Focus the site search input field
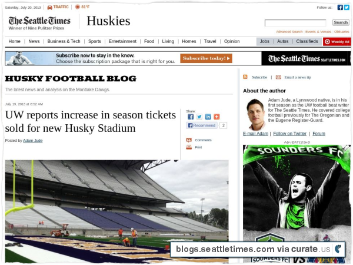The width and height of the screenshot is (353, 265). tap(295, 23)
